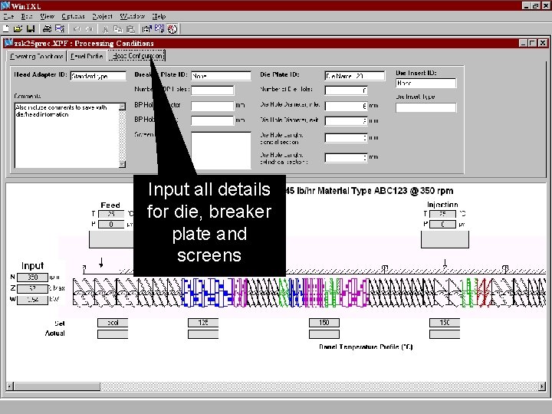Click the Number of Die Holes field
552x414 pixels.
pos(346,90)
